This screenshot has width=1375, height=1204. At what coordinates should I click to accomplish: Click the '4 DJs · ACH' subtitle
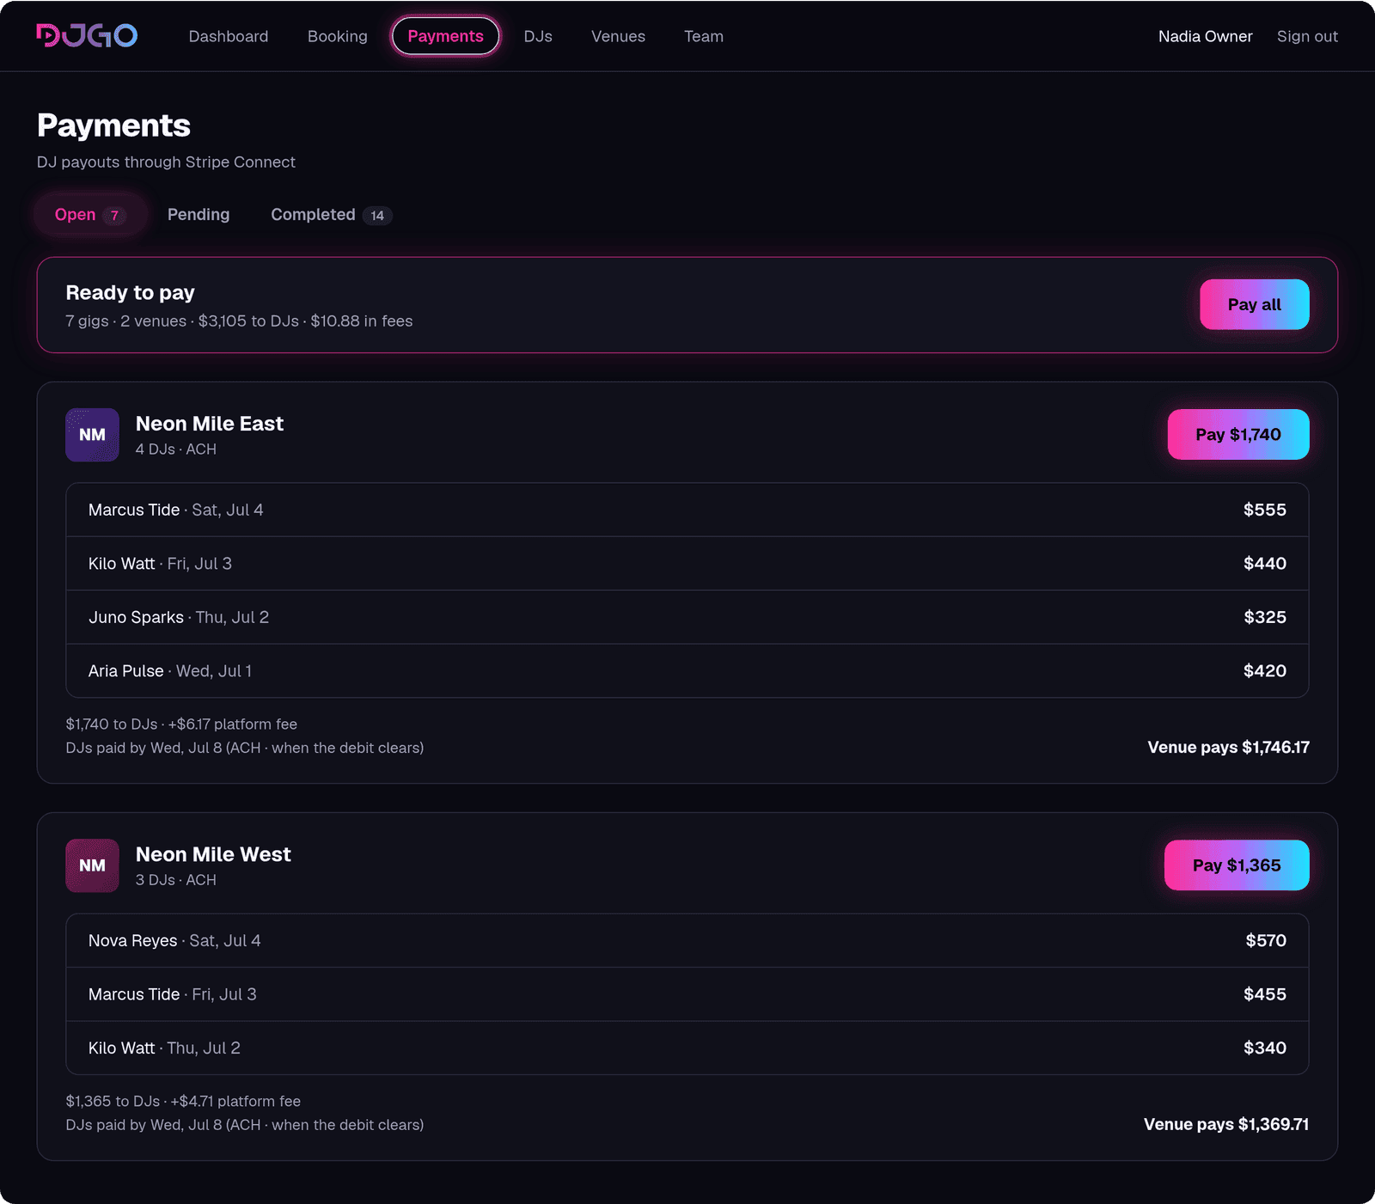tap(176, 449)
